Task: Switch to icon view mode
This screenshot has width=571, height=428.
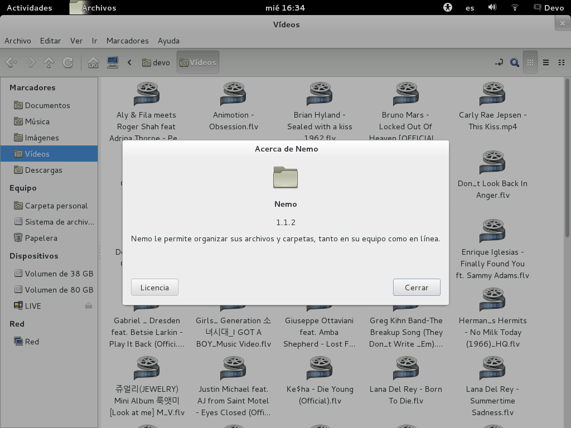Action: pos(530,62)
